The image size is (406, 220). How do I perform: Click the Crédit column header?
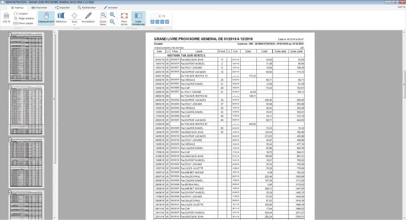(x=264, y=51)
